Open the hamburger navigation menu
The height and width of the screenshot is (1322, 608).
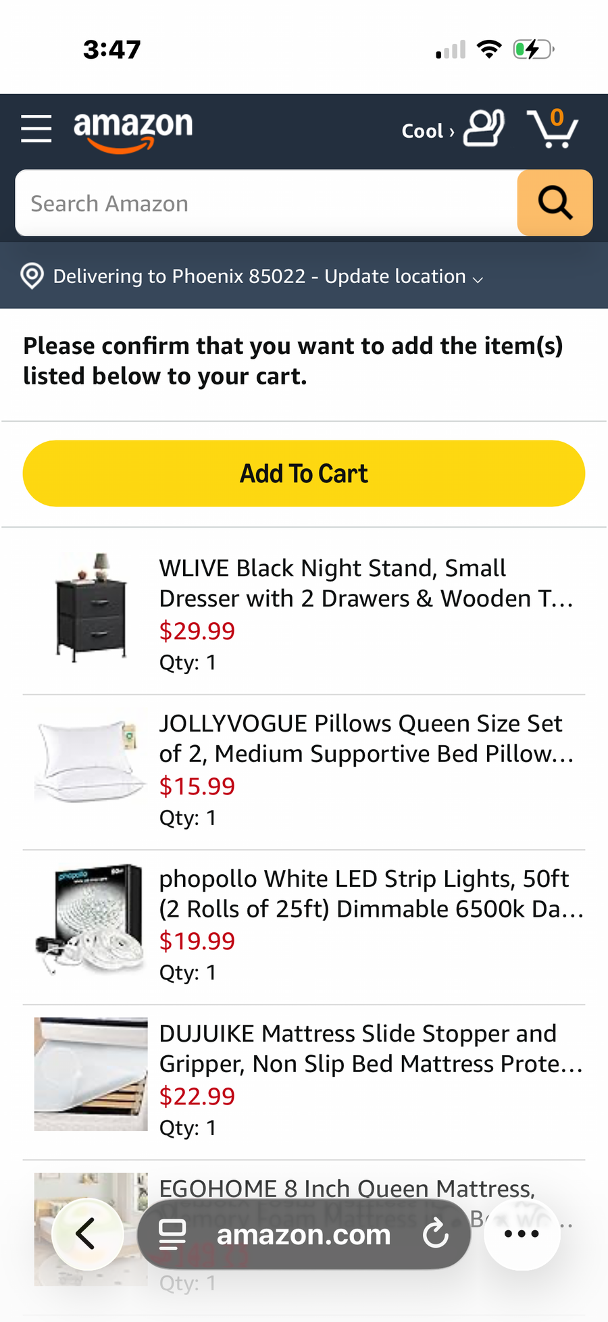point(36,128)
